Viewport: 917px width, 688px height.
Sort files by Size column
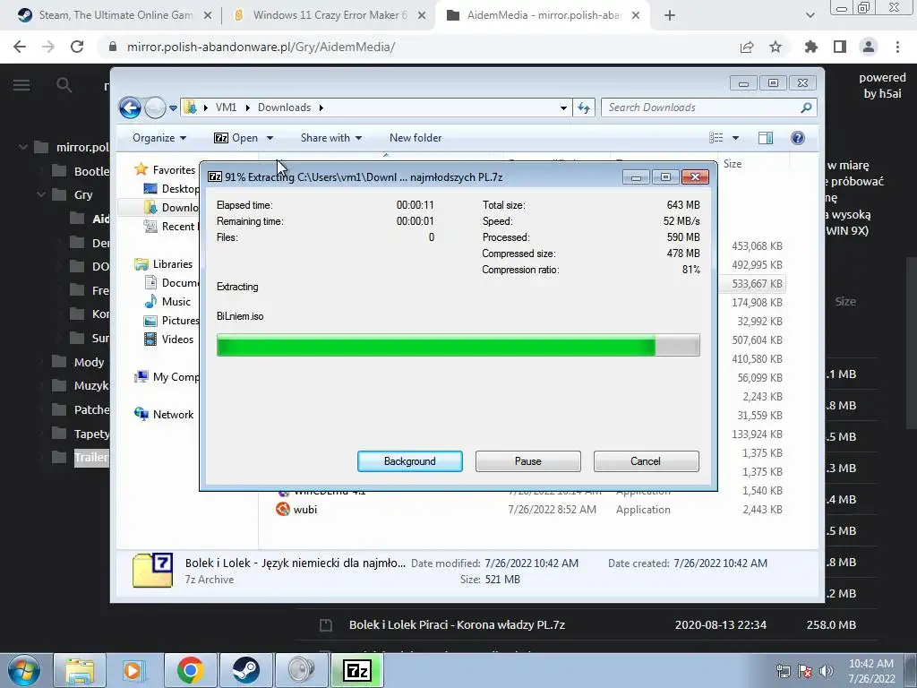733,164
